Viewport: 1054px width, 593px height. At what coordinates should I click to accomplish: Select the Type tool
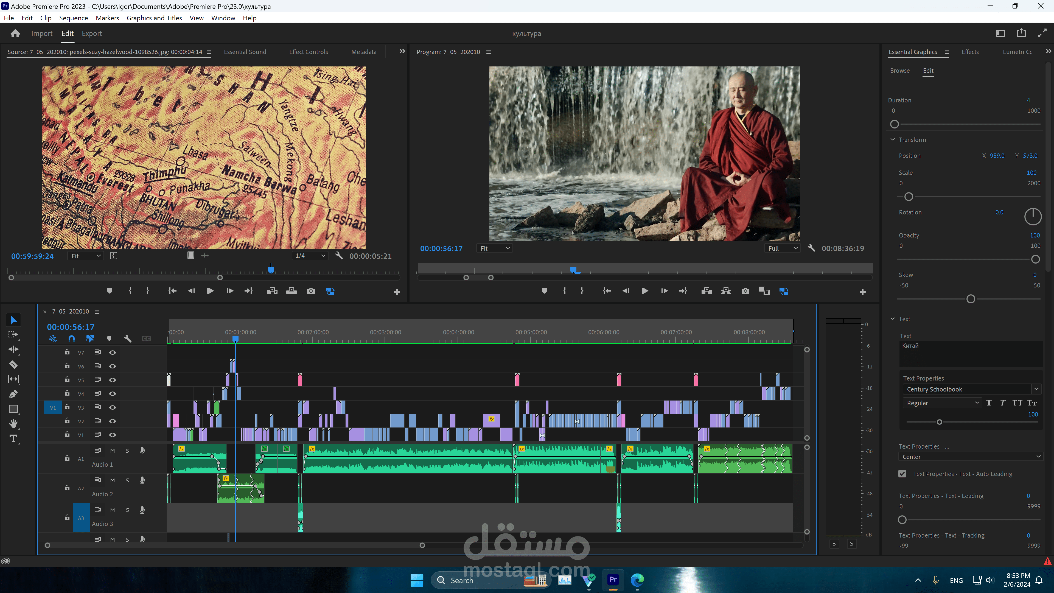[x=13, y=439]
